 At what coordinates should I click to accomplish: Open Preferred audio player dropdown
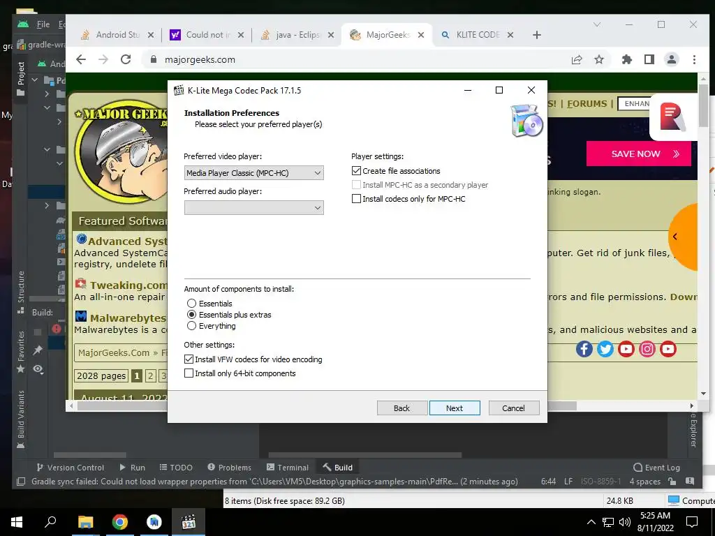(x=254, y=208)
